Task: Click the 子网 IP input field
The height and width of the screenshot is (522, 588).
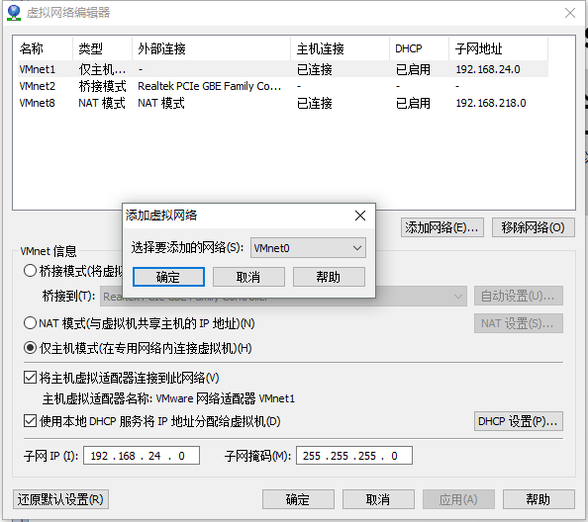Action: 142,456
